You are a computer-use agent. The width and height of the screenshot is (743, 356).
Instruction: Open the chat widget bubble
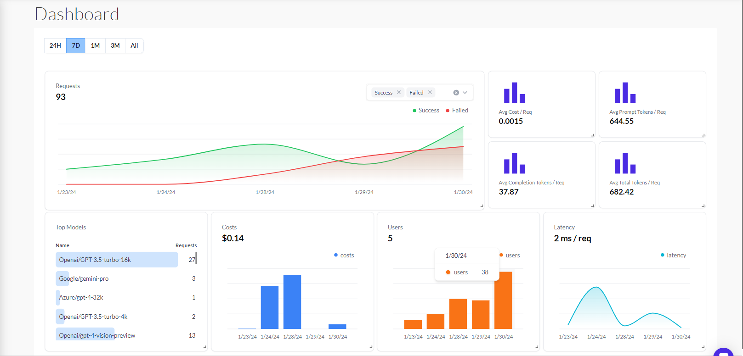tap(723, 352)
